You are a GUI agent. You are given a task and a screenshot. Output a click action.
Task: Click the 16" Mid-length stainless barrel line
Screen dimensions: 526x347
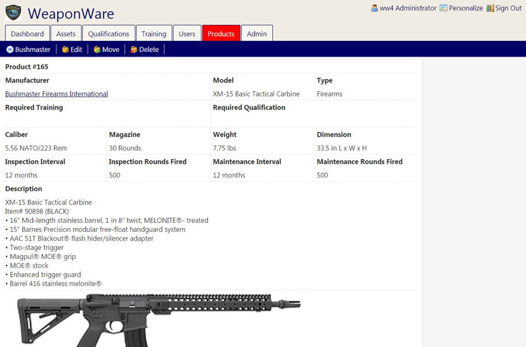pyautogui.click(x=107, y=221)
